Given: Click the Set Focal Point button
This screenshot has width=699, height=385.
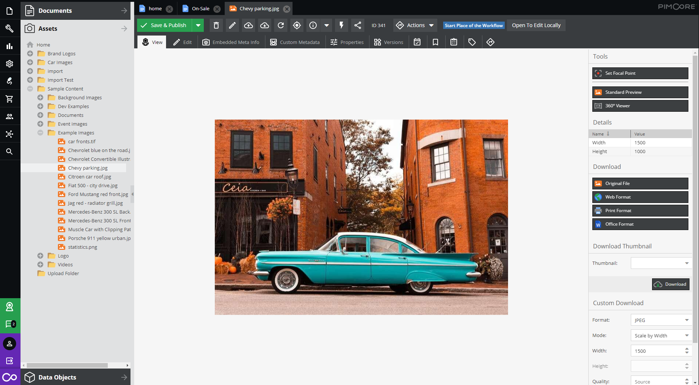Looking at the screenshot, I should (640, 73).
